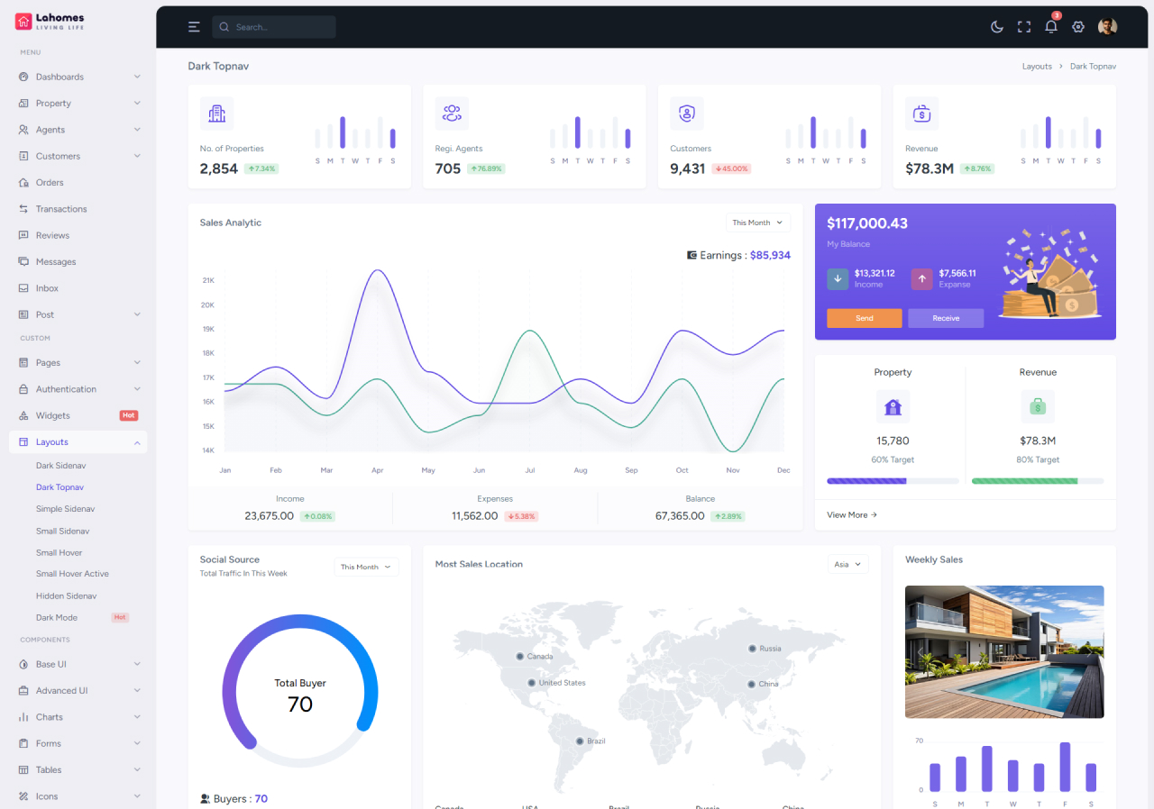
Task: Click the Total Buyer radial gauge
Action: pyautogui.click(x=300, y=692)
